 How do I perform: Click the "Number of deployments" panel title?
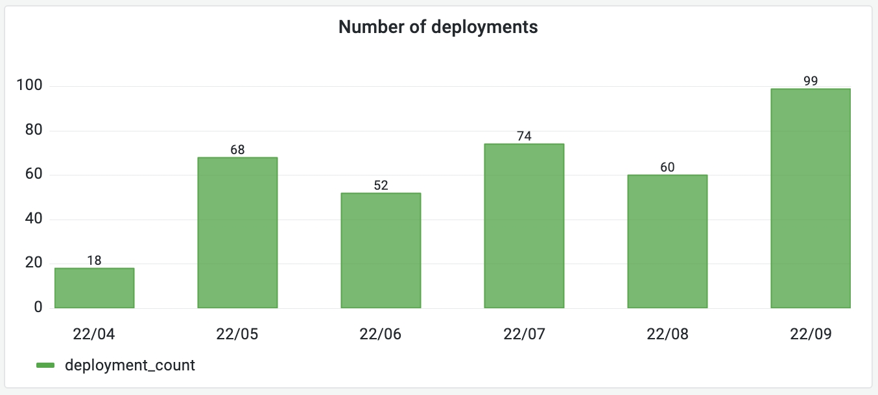point(438,27)
